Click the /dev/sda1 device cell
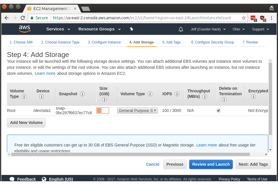Image resolution: width=278 pixels, height=185 pixels. (x=42, y=110)
